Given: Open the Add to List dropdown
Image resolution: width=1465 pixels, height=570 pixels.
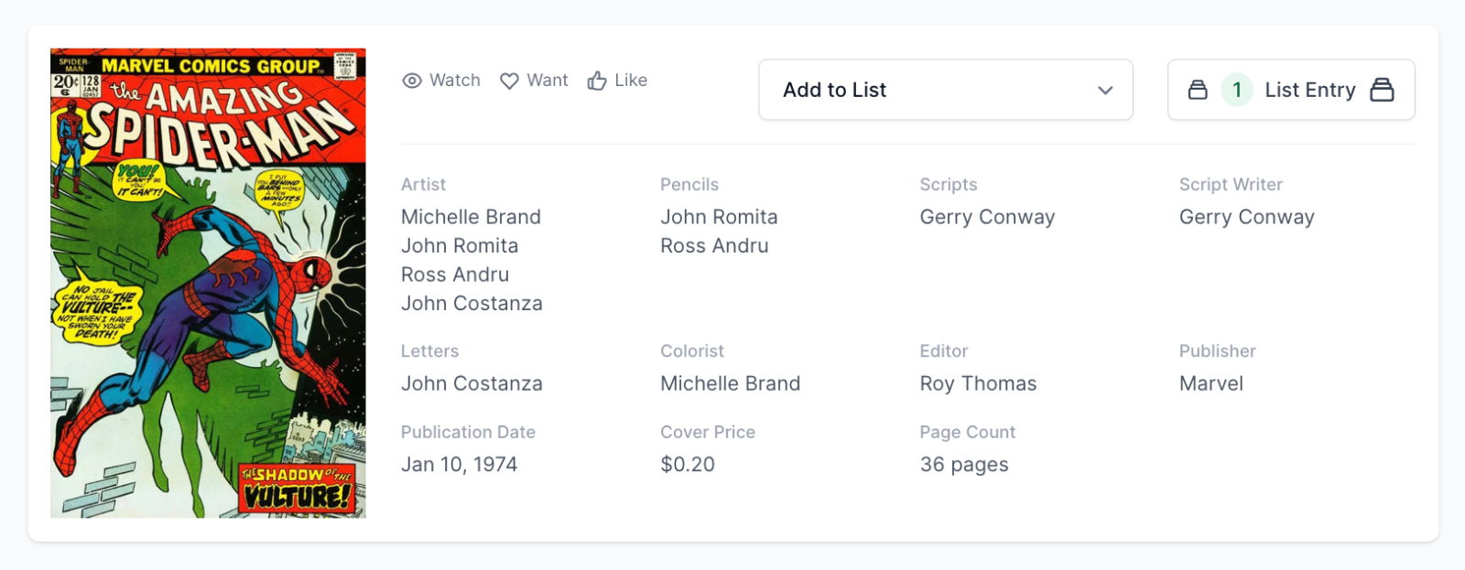Looking at the screenshot, I should tap(945, 90).
